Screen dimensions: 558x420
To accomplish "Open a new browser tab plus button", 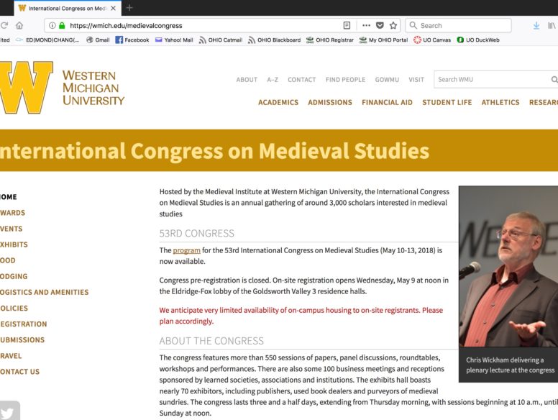I will click(x=129, y=7).
